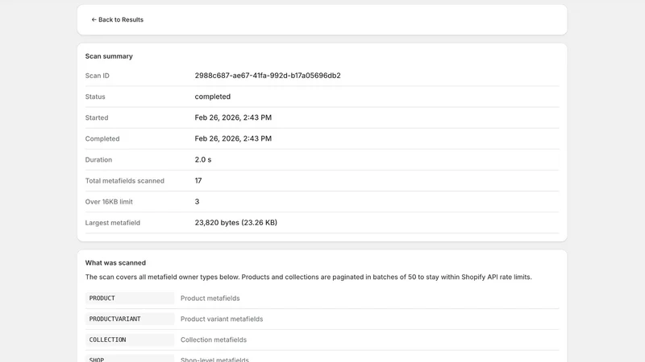
Task: Click the 'Status' label
Action: pos(95,97)
